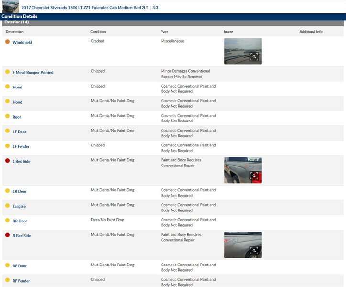
Task: Select the Chipped condition for LF Fender
Action: pos(97,145)
